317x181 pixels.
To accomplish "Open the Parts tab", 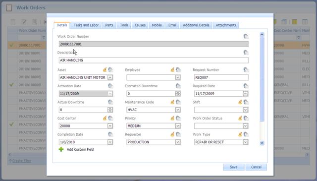I will tap(109, 25).
